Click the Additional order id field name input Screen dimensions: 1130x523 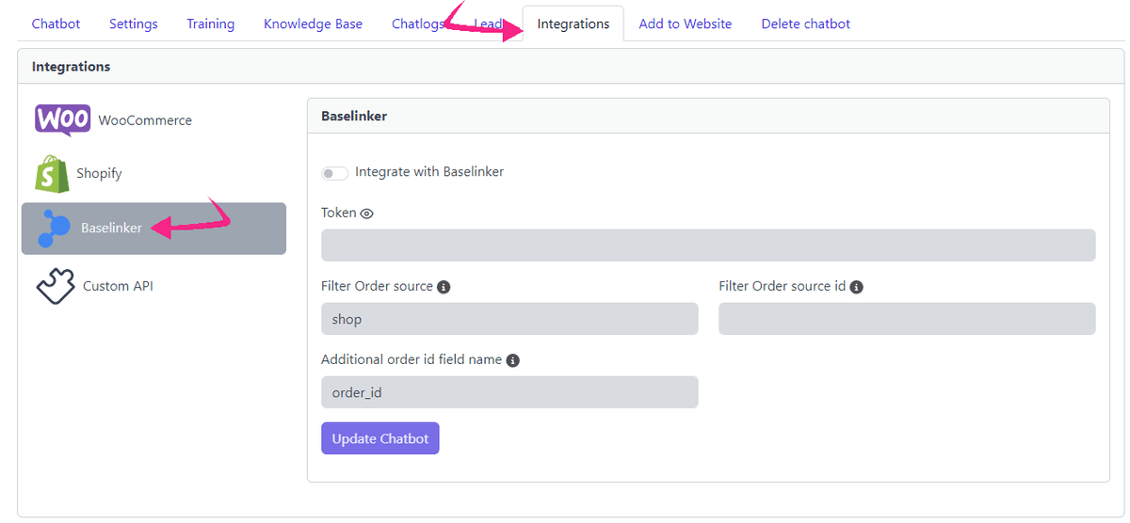[x=509, y=392]
